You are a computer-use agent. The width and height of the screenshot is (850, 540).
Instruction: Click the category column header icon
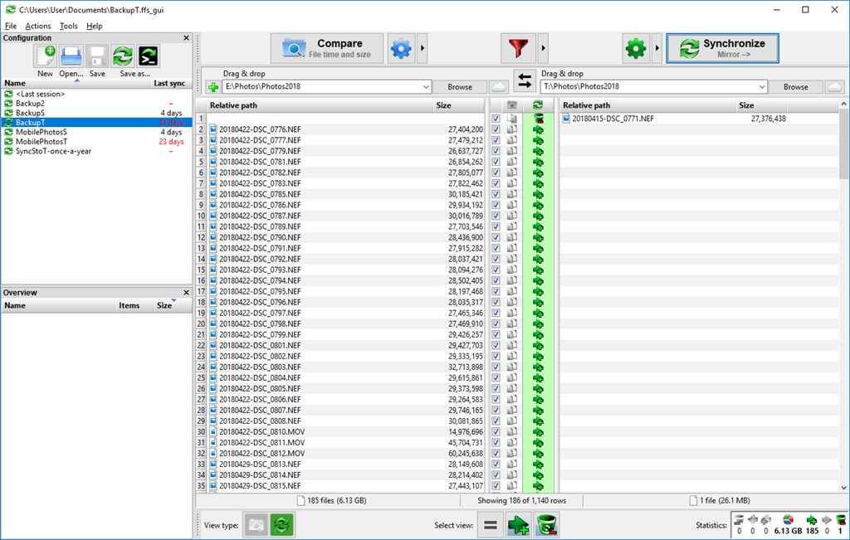pyautogui.click(x=511, y=105)
